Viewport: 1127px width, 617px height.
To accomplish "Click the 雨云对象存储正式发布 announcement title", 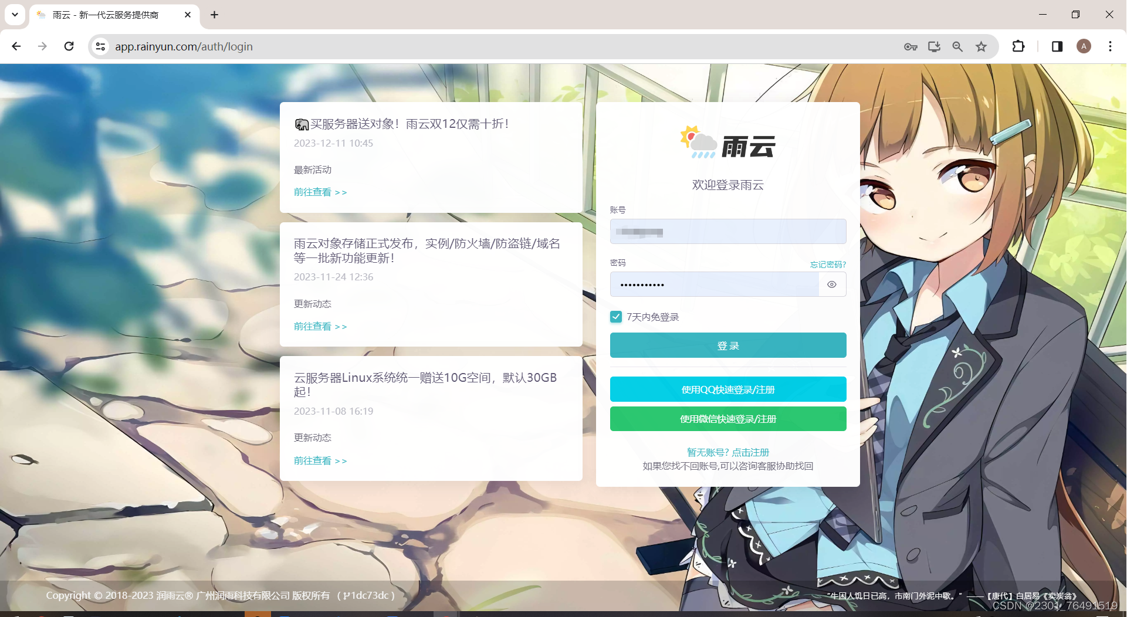I will [427, 250].
